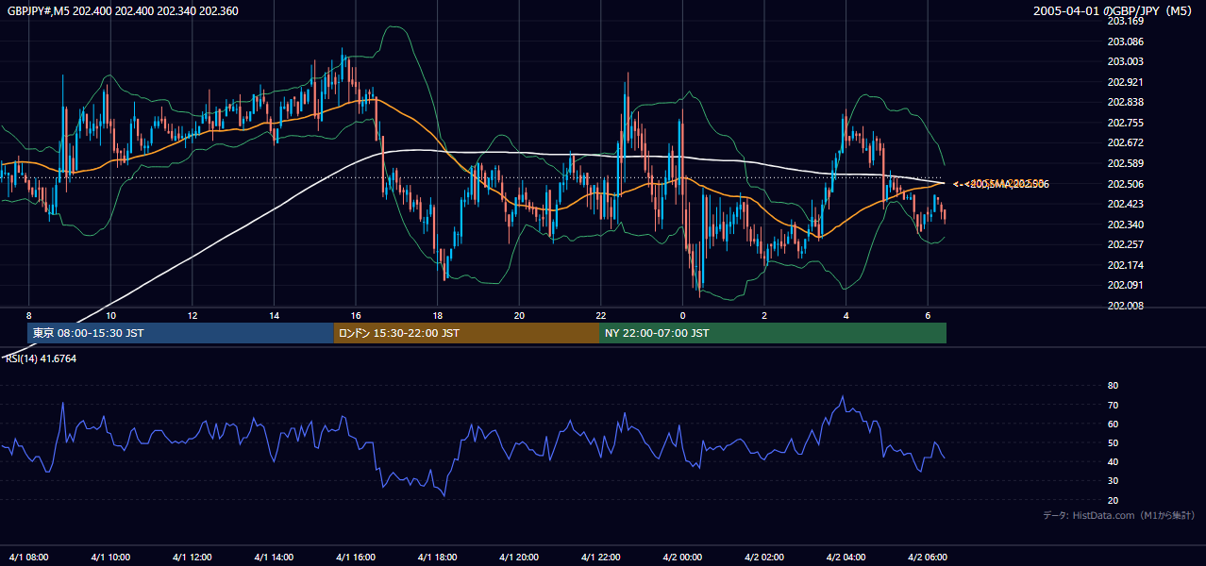Click the 202.755 price axis label

click(x=1126, y=123)
